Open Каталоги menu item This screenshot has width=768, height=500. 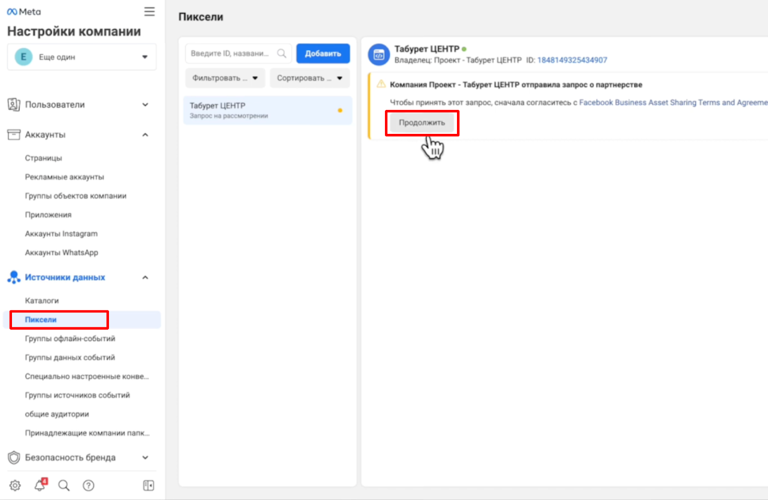[x=42, y=300]
